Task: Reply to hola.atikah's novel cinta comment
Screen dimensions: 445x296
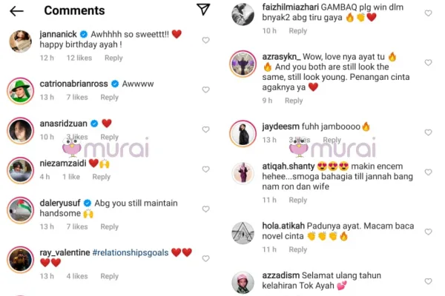Action: click(298, 249)
